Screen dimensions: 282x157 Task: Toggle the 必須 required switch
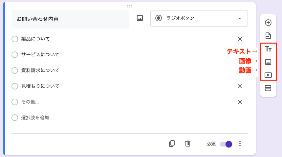(x=226, y=144)
